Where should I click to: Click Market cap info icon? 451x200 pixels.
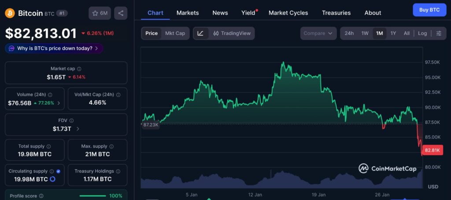click(79, 69)
